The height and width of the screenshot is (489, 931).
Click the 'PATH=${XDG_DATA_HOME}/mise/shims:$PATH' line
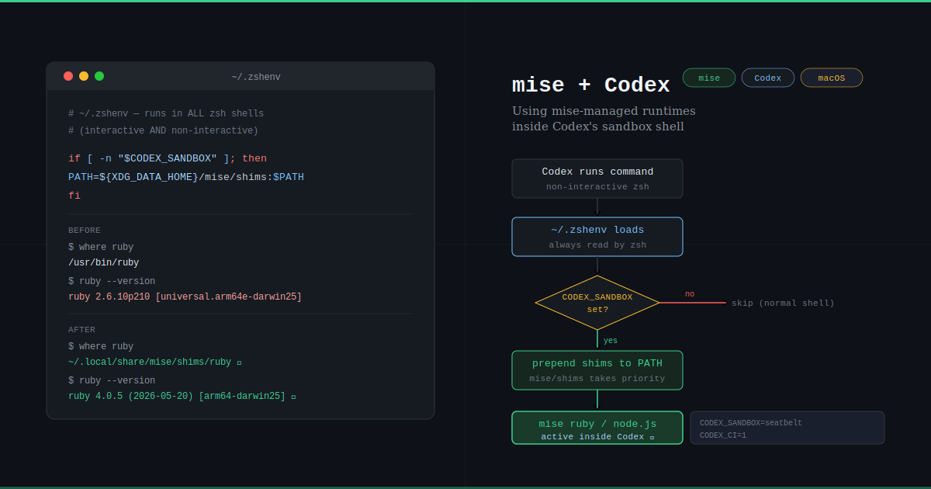coord(186,177)
